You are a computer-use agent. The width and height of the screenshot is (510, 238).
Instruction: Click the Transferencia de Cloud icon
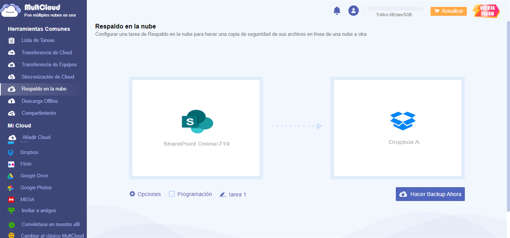(12, 53)
